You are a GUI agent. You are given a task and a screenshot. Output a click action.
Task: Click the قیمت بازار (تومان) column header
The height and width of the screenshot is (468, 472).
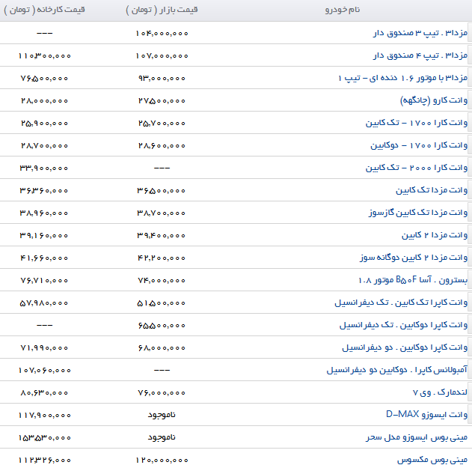(x=162, y=10)
